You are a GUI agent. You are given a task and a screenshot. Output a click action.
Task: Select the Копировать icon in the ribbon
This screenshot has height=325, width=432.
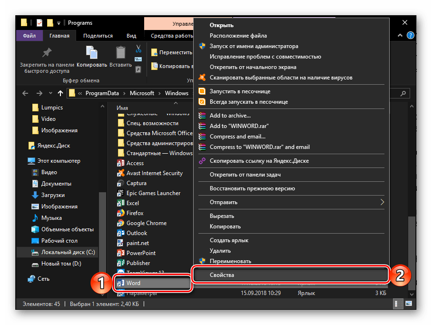point(91,52)
